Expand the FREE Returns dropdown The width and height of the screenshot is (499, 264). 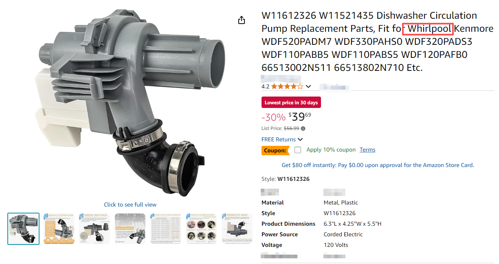[282, 139]
